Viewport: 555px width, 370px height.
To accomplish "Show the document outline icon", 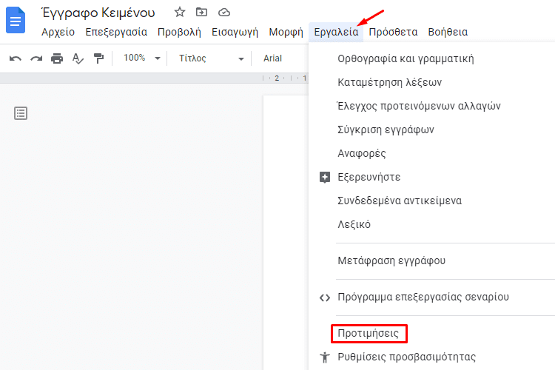I will [x=21, y=113].
